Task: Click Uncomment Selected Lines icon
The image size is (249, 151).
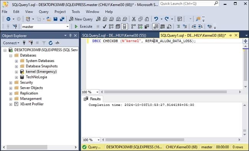Action: [185, 26]
